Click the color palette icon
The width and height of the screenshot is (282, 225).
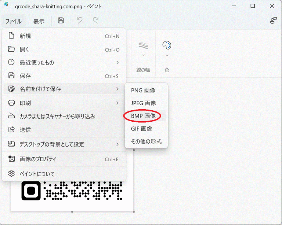[x=167, y=45]
